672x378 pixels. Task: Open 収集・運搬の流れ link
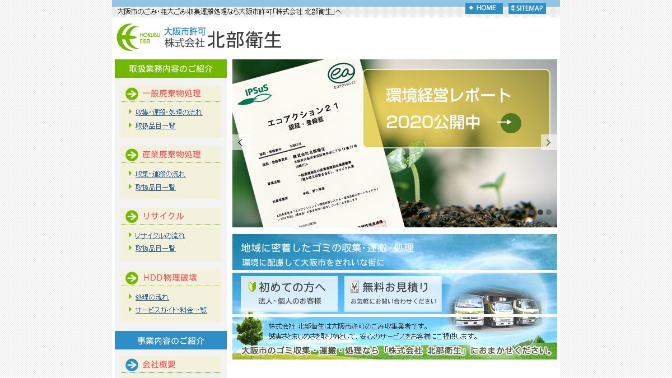click(160, 174)
